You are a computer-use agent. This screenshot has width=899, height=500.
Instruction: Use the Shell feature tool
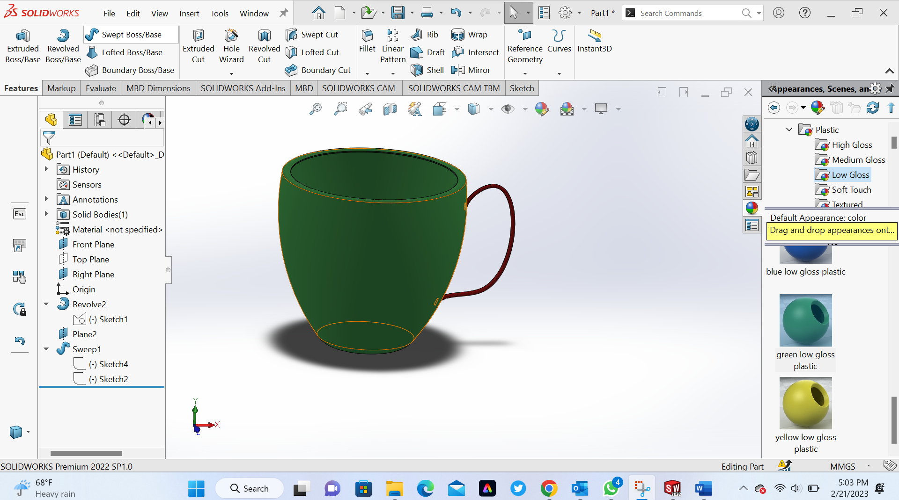427,70
